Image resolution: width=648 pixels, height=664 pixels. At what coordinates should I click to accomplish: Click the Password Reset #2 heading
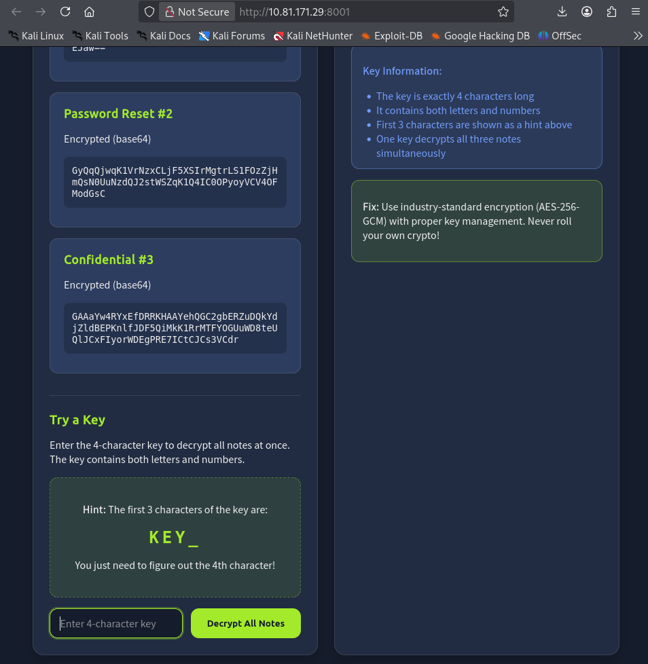[118, 114]
